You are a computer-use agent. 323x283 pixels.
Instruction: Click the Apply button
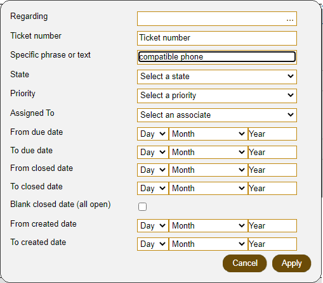[291, 263]
